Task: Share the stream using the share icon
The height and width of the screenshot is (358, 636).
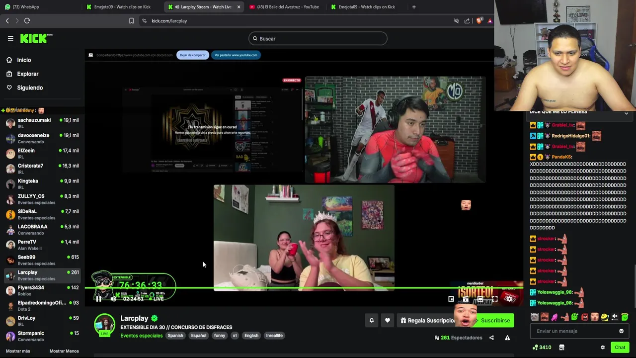Action: click(491, 338)
